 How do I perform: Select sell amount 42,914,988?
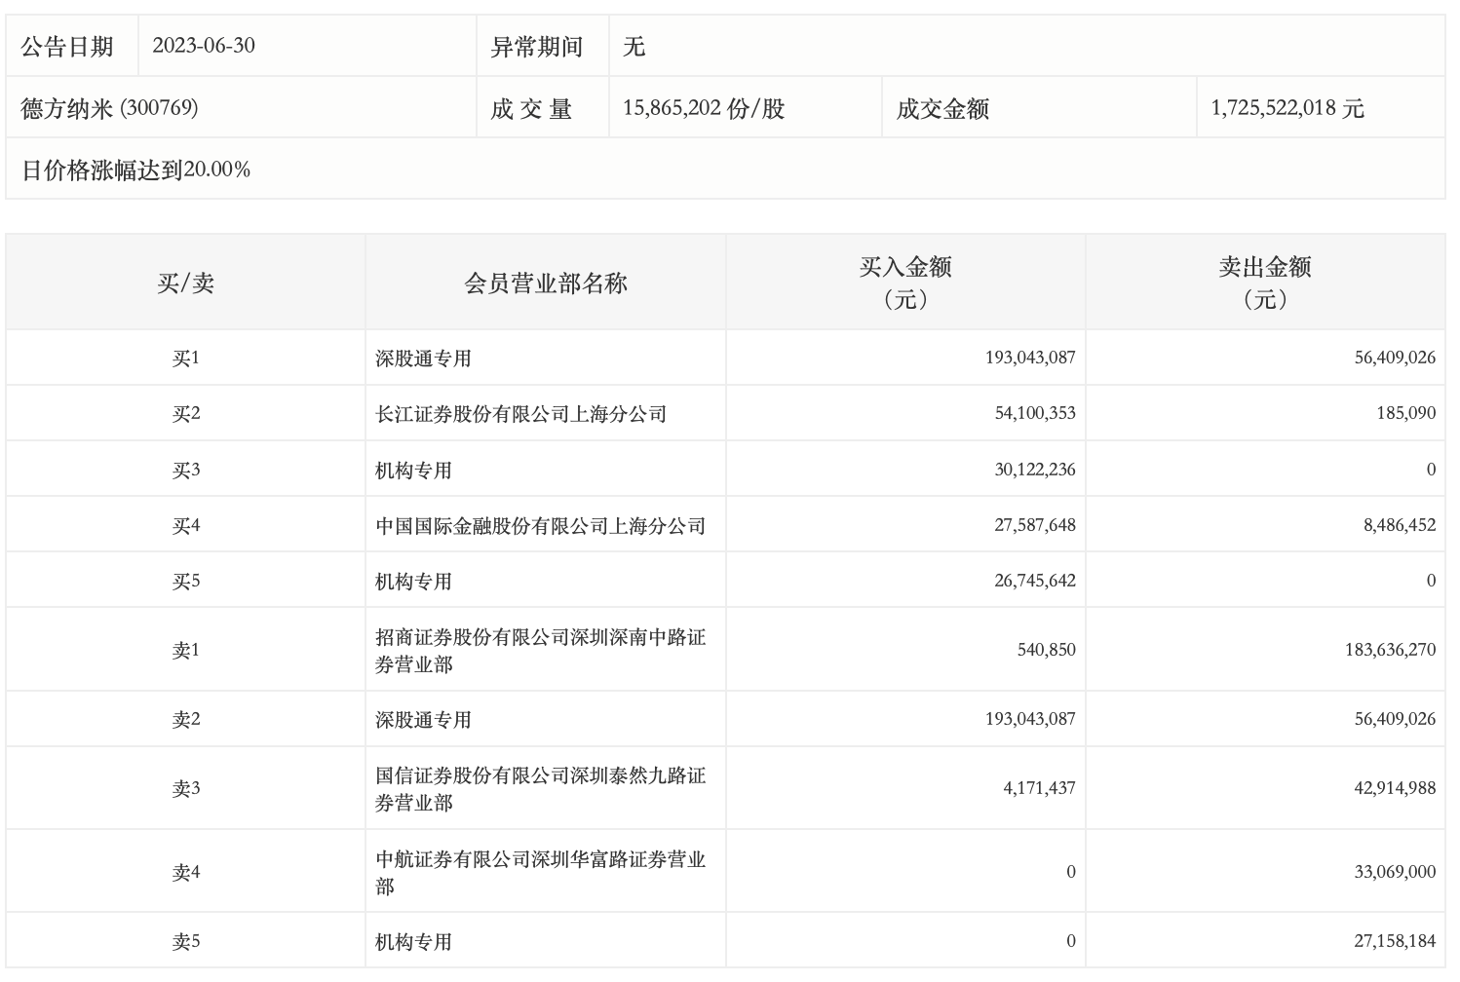pos(1395,788)
